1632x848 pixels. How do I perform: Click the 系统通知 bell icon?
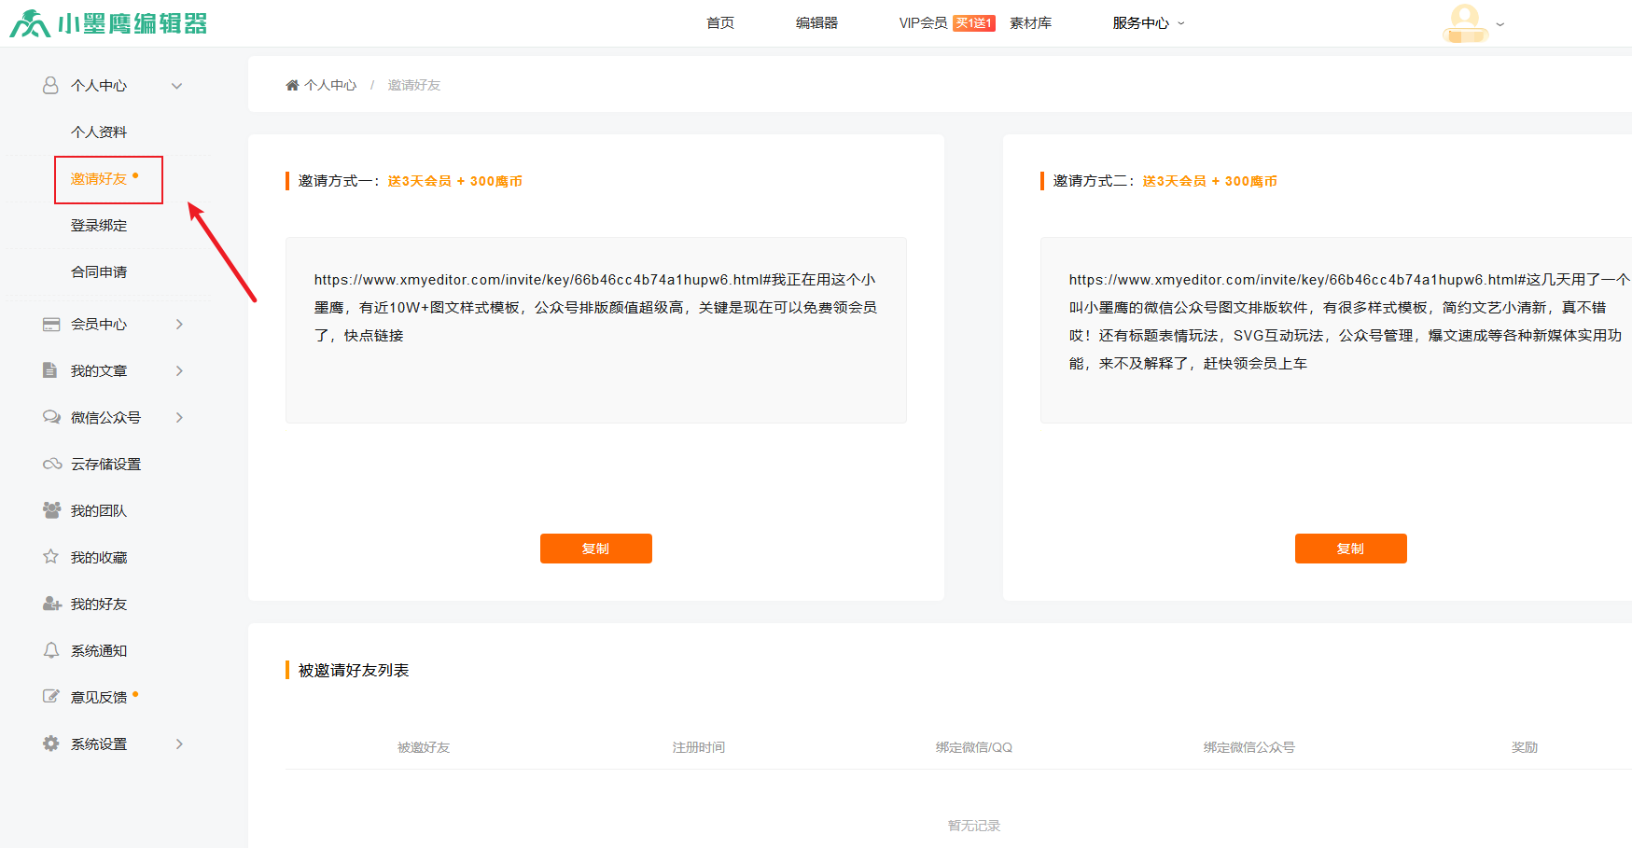pyautogui.click(x=51, y=650)
